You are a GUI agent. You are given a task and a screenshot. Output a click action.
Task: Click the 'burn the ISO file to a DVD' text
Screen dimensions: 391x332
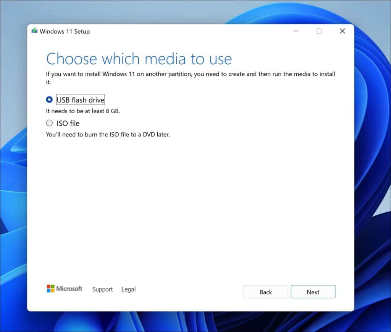(120, 134)
